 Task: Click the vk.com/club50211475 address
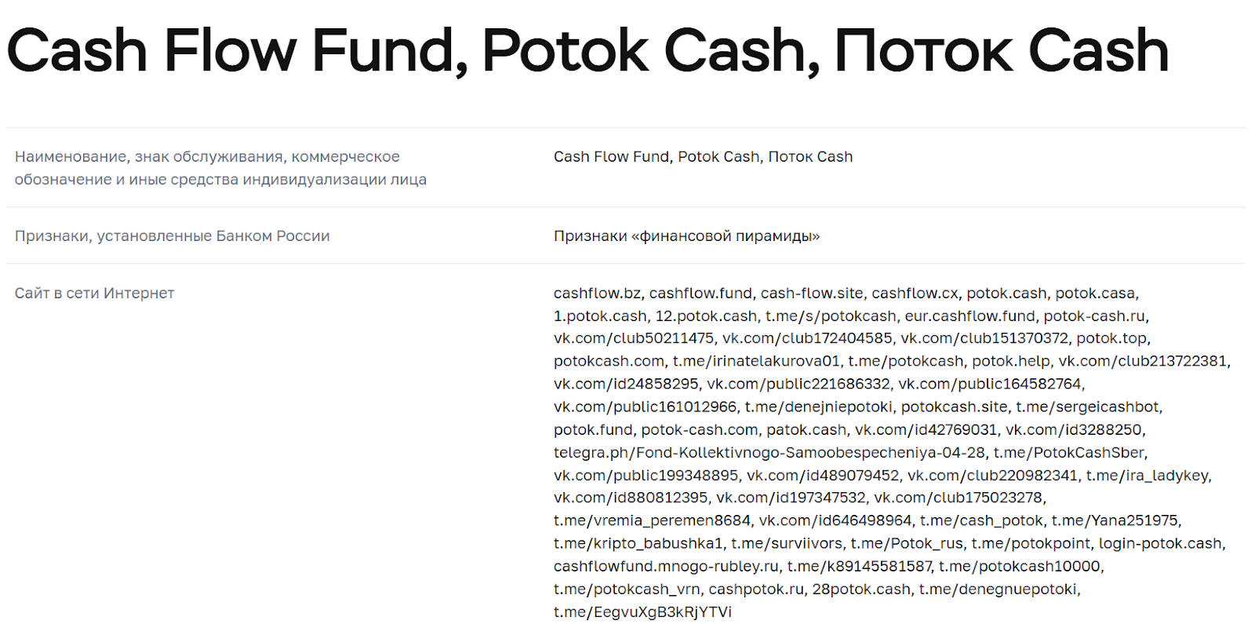[634, 338]
